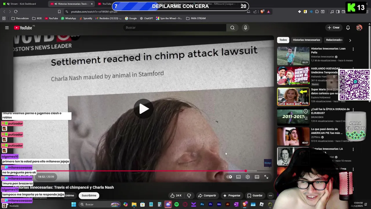371x209 pixels.
Task: Switch to theater mode
Action: click(257, 177)
